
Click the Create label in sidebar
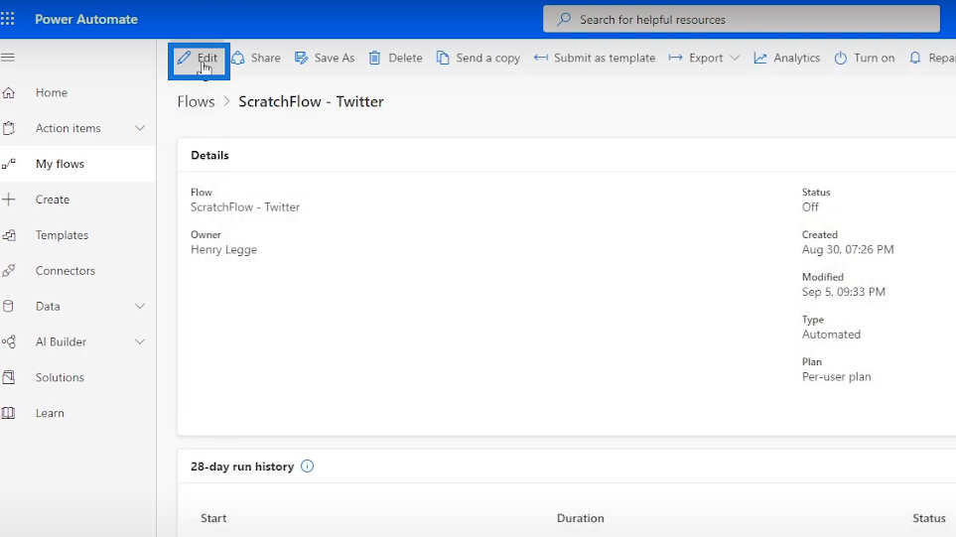[x=53, y=200]
